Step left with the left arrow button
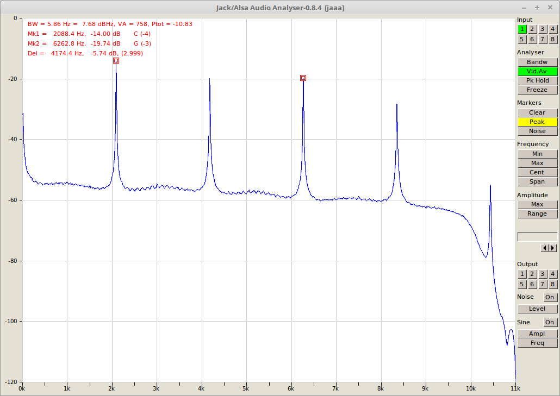 tap(544, 248)
